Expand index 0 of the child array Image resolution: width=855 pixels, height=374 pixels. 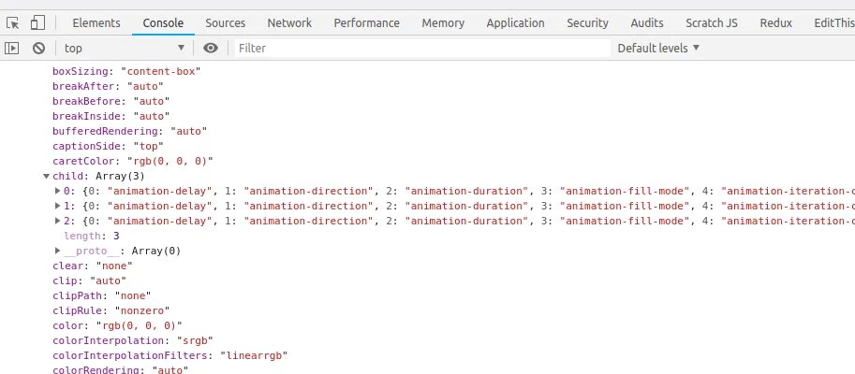(x=58, y=191)
